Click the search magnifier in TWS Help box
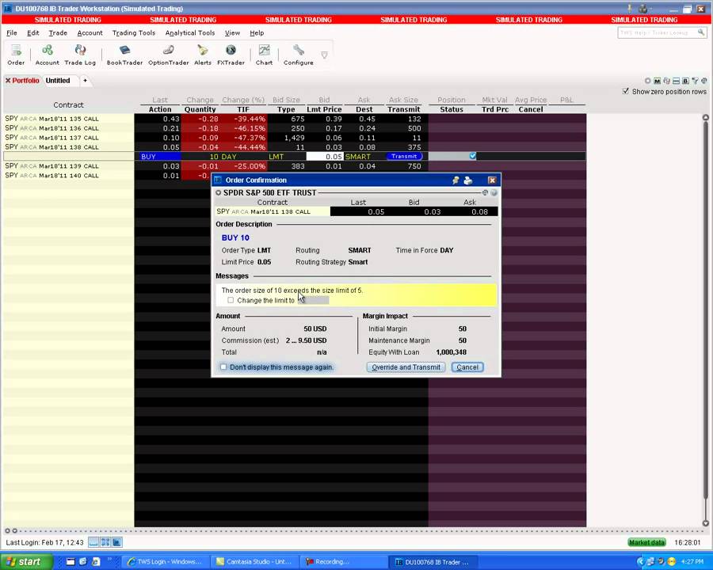The height and width of the screenshot is (570, 713). coord(701,32)
